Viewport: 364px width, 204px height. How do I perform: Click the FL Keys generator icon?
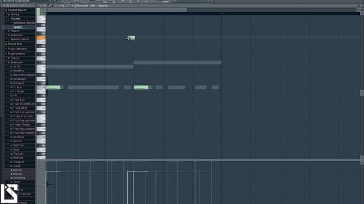pos(11,87)
